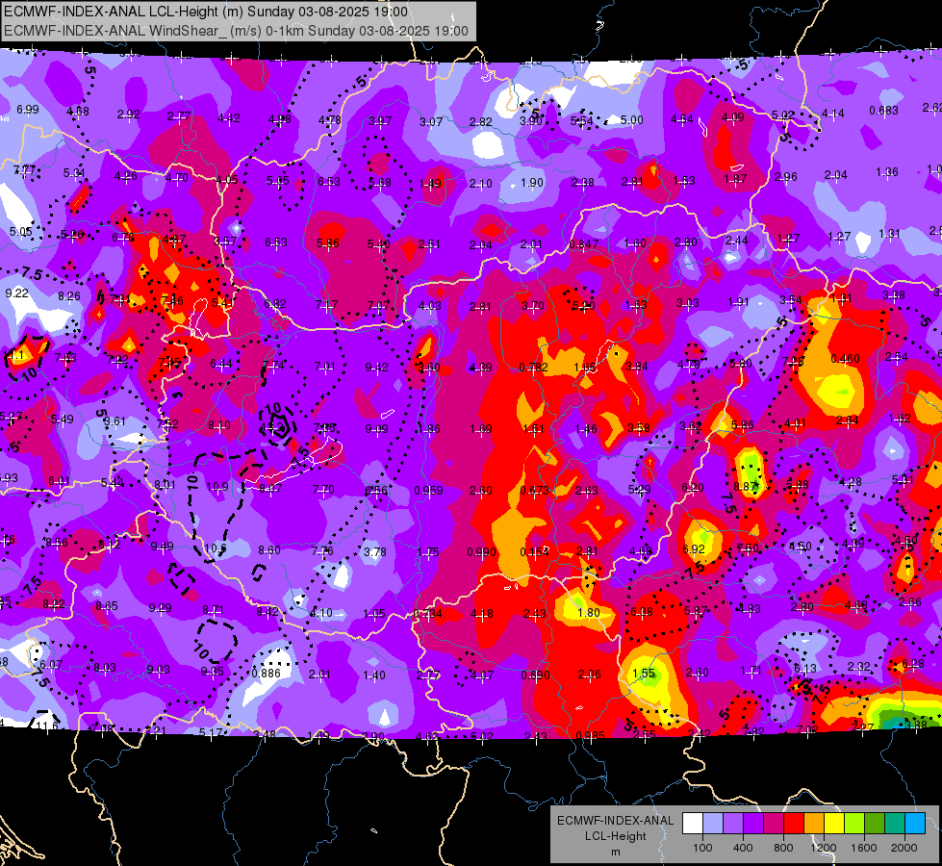The height and width of the screenshot is (866, 942).
Task: Click the grid value 9.09
Action: point(376,428)
